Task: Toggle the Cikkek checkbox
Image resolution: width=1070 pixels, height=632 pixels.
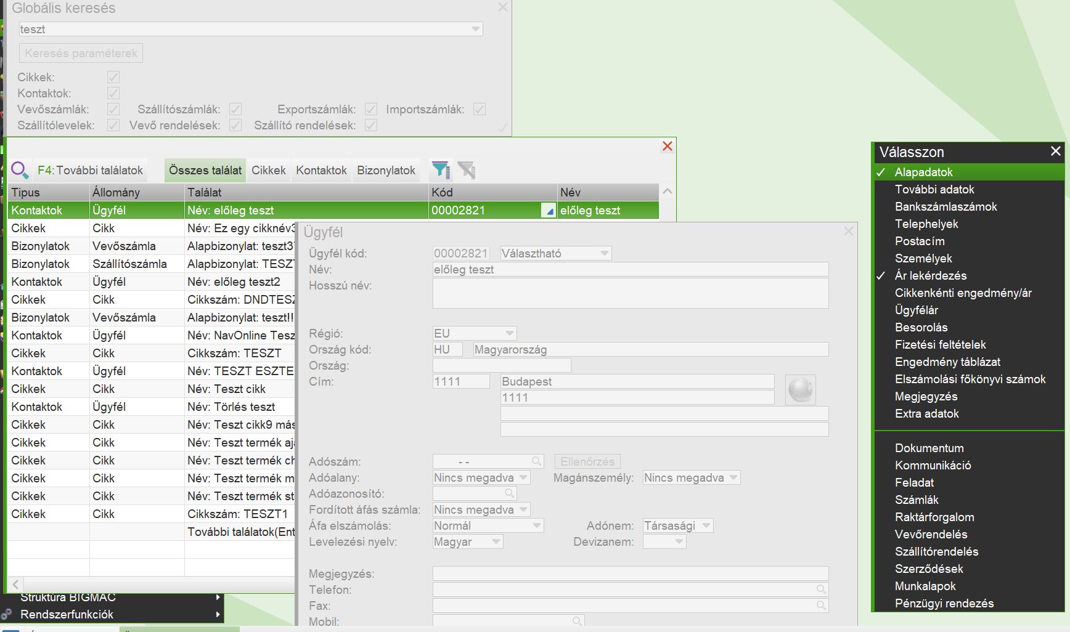Action: [x=113, y=77]
